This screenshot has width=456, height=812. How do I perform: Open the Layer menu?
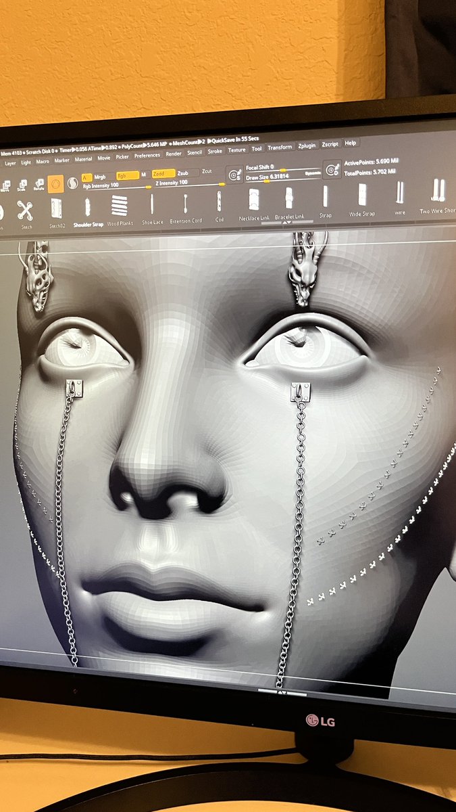(x=10, y=163)
